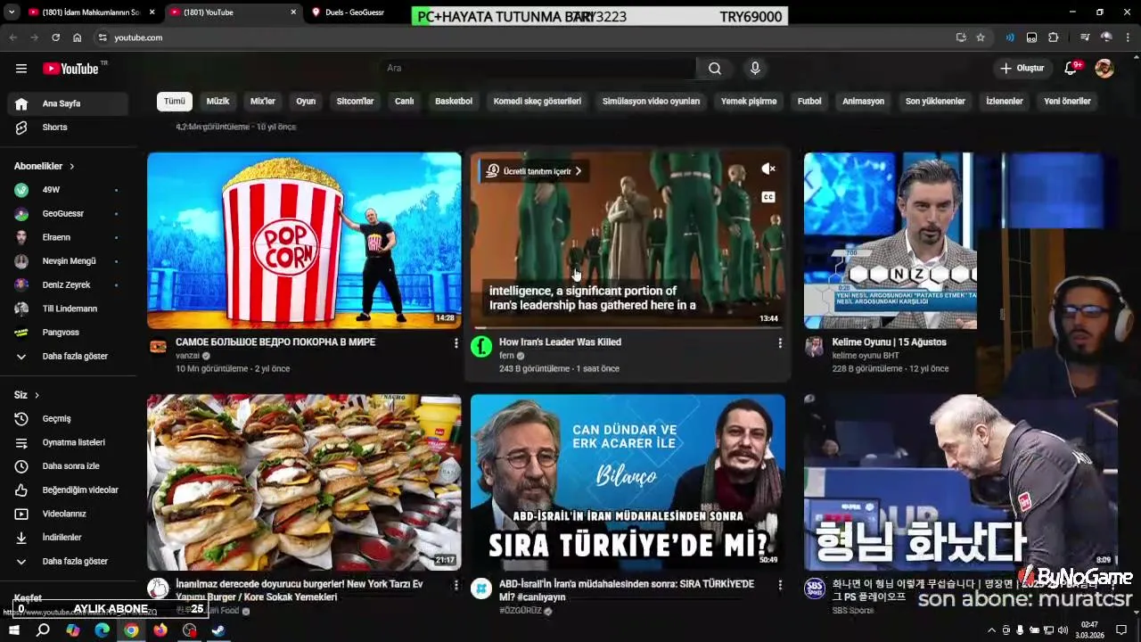This screenshot has width=1141, height=642.
Task: Select the Yemek pişirme chip
Action: pyautogui.click(x=749, y=102)
